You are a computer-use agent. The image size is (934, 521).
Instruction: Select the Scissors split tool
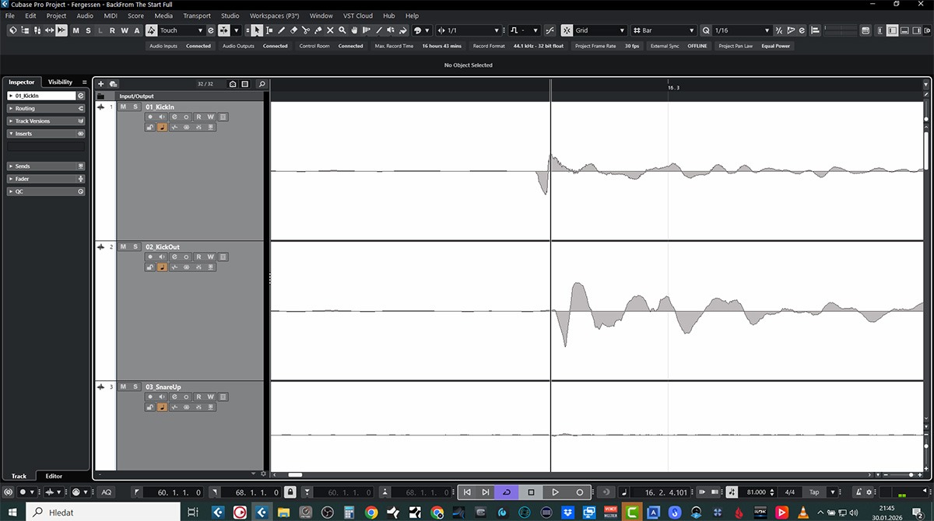tap(306, 30)
